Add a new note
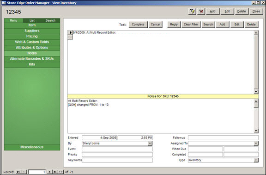Screen dimensions: 266x175 pyautogui.click(x=223, y=25)
